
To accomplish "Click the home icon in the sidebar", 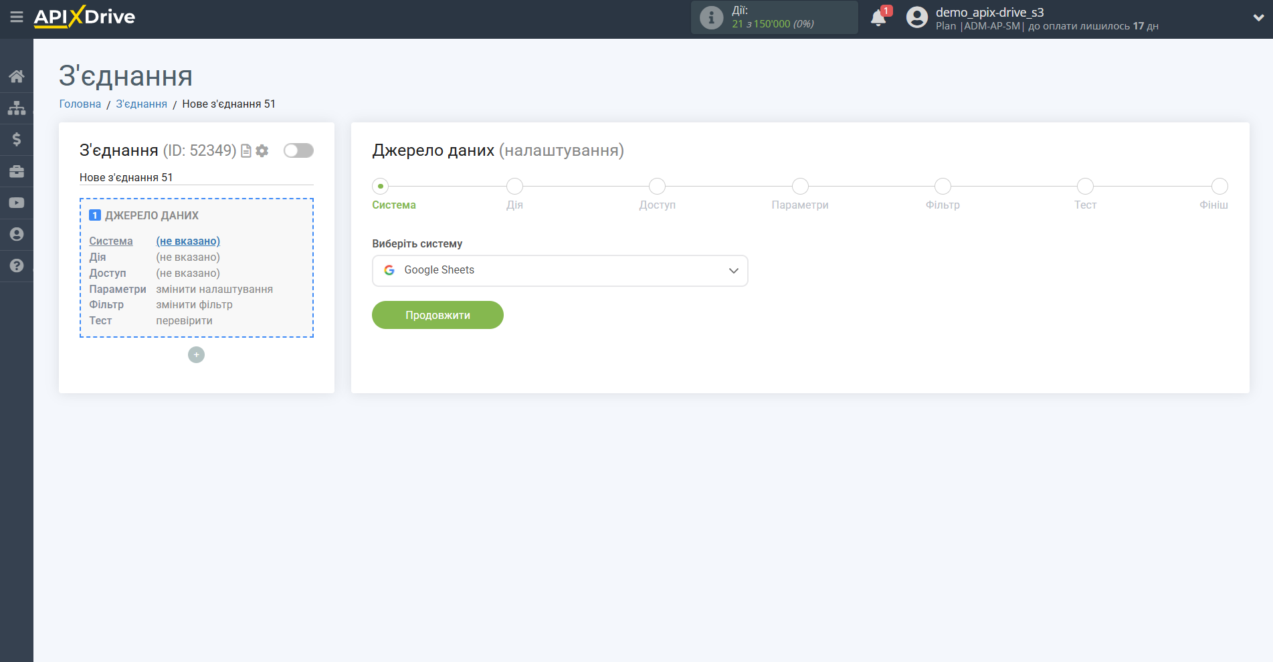I will pos(17,76).
